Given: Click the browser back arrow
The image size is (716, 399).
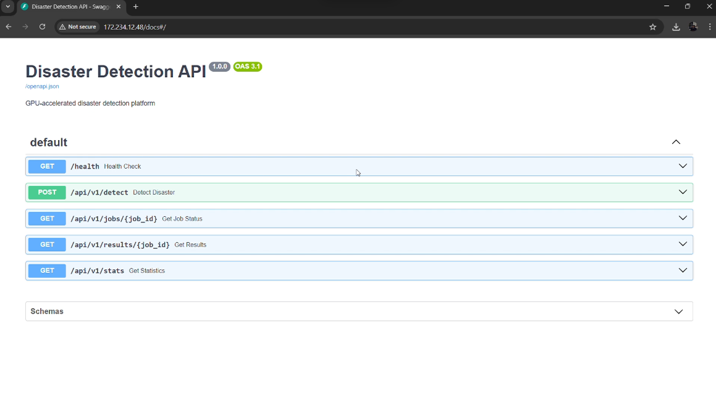Looking at the screenshot, I should coord(9,27).
